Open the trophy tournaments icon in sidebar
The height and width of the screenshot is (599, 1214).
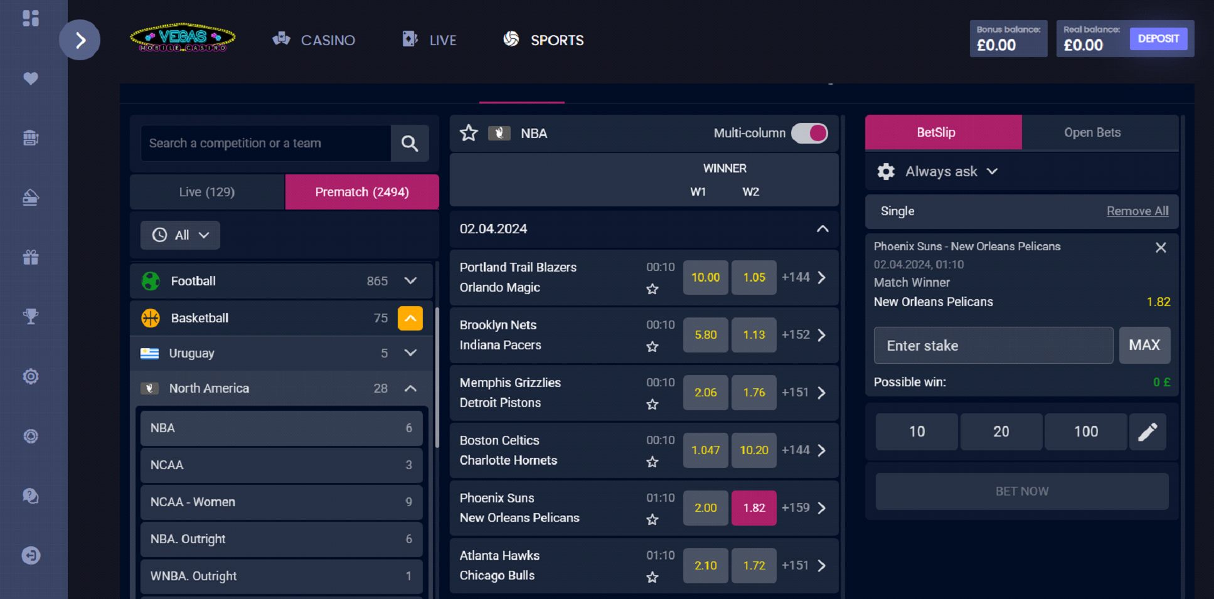pos(30,317)
